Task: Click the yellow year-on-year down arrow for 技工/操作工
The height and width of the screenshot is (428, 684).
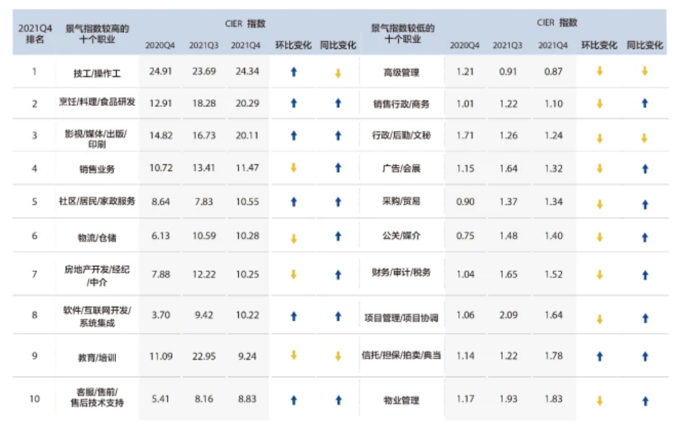Action: click(338, 73)
